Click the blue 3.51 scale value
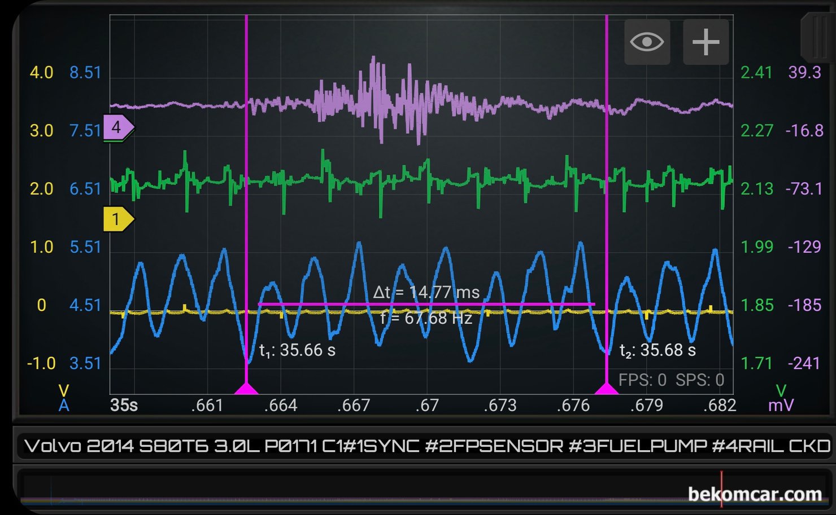 (x=85, y=363)
